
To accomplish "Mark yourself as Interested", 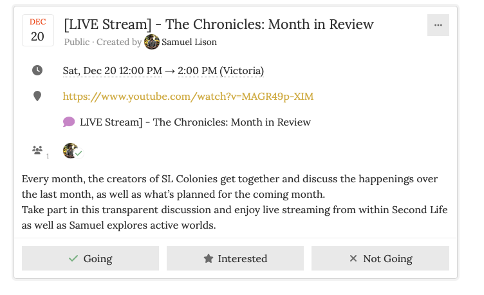I will coord(235,258).
